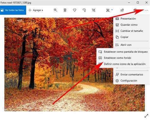Maximize the Fotos window
Viewport: 150px width, 120px height.
138,3
